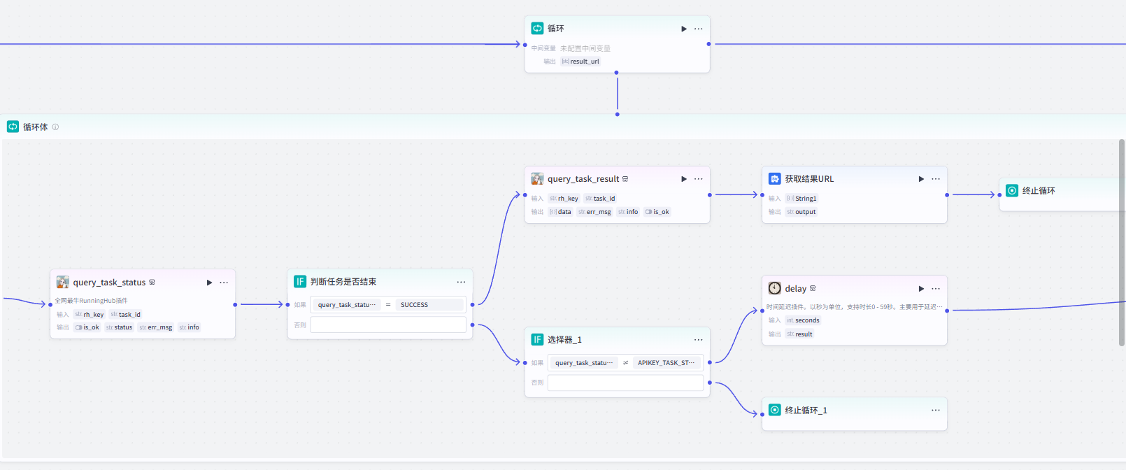1126x470 pixels.
Task: Select the 终止循环_1 node title
Action: coord(806,411)
